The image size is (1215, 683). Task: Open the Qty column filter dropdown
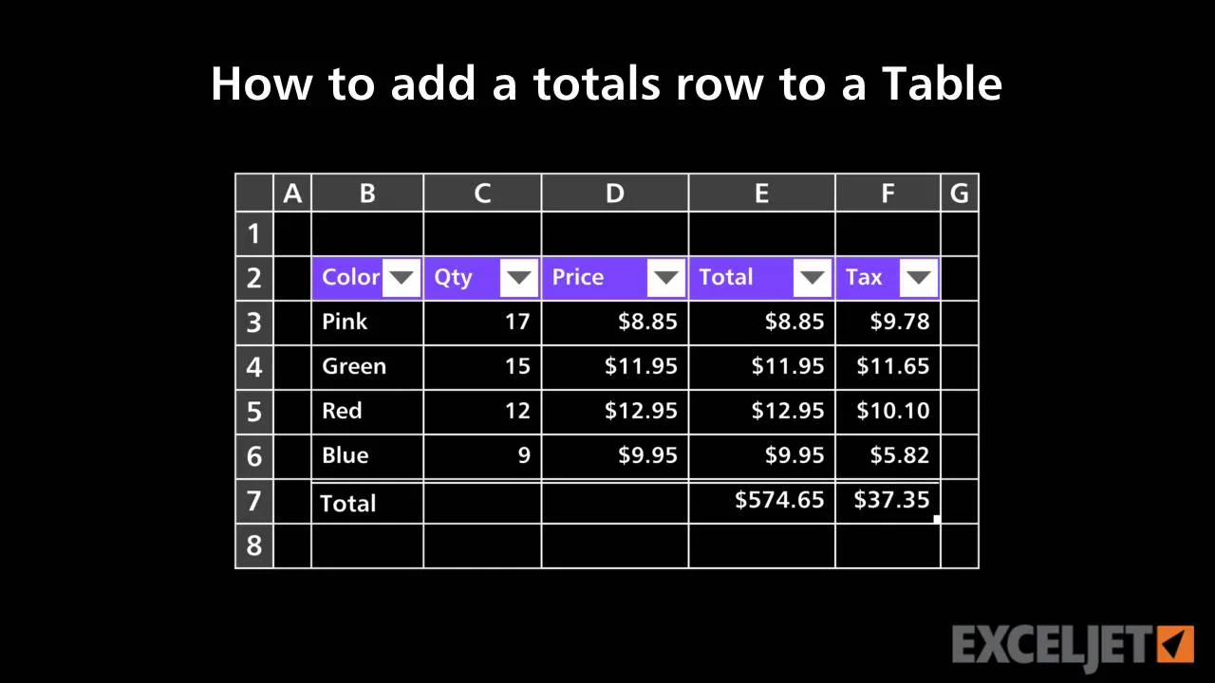[x=519, y=278]
